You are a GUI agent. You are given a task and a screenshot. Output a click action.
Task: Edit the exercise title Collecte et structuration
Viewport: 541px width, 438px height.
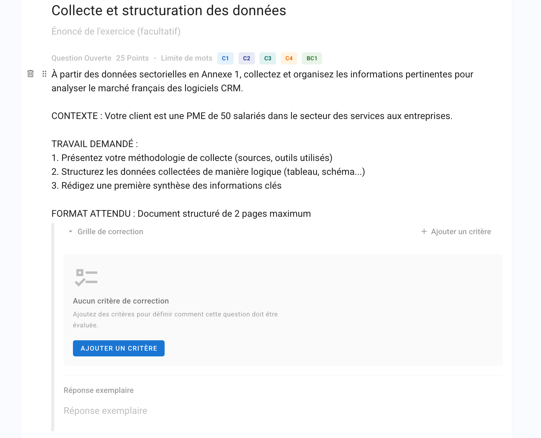(169, 10)
